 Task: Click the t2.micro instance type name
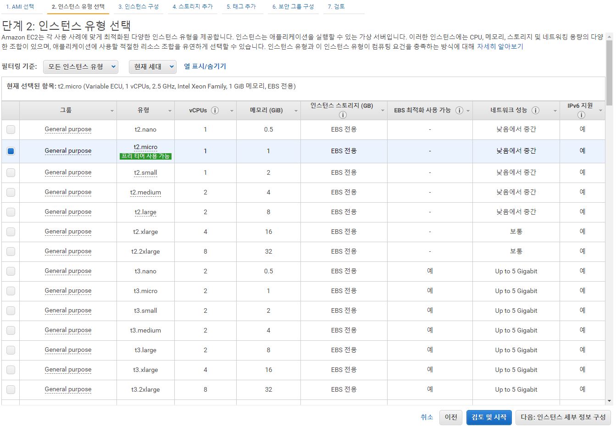click(145, 147)
